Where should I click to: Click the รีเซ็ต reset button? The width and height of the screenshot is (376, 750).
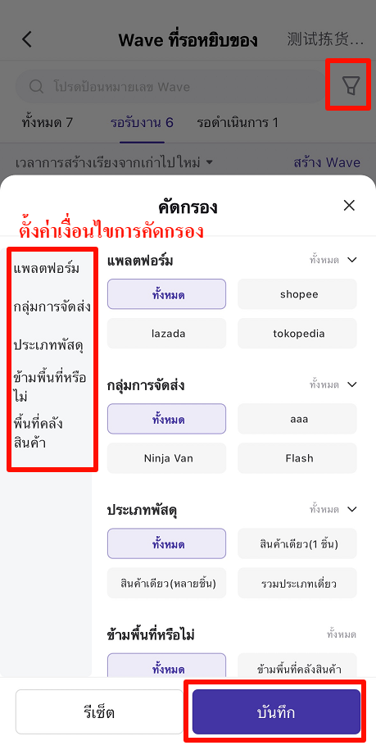coord(99,711)
